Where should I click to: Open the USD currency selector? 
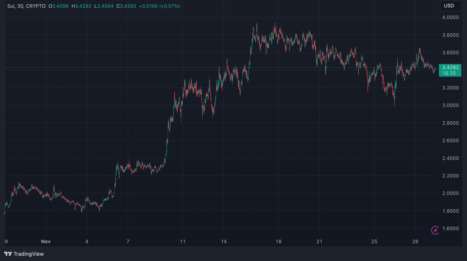449,6
